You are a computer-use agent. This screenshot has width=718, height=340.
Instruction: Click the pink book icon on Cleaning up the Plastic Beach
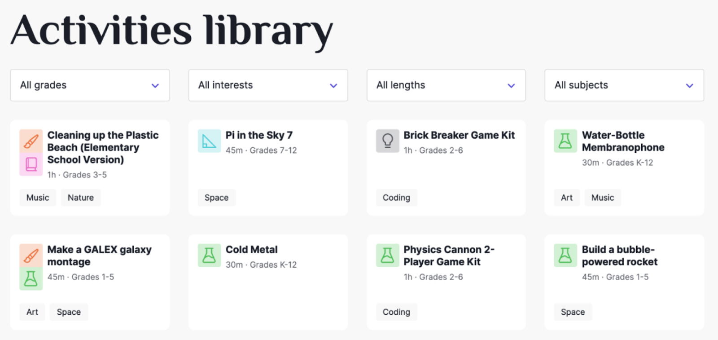coord(31,164)
